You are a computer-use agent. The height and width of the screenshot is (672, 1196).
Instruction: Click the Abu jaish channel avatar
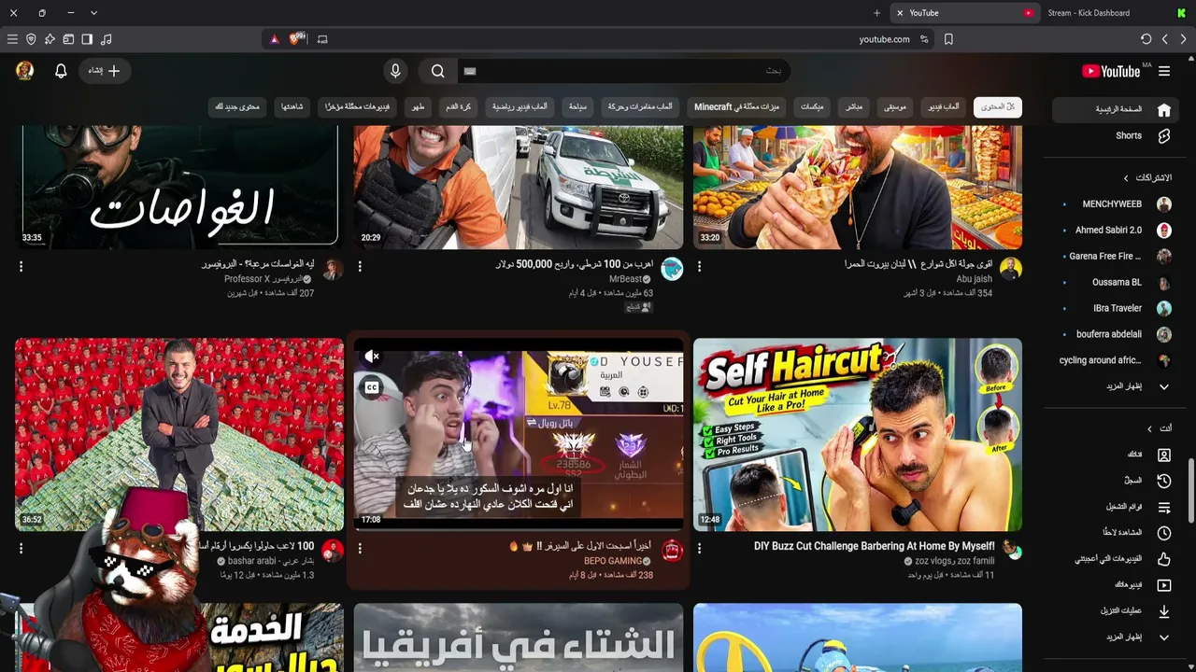[x=1011, y=270]
